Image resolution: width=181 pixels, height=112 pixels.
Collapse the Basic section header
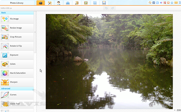[x=17, y=13]
